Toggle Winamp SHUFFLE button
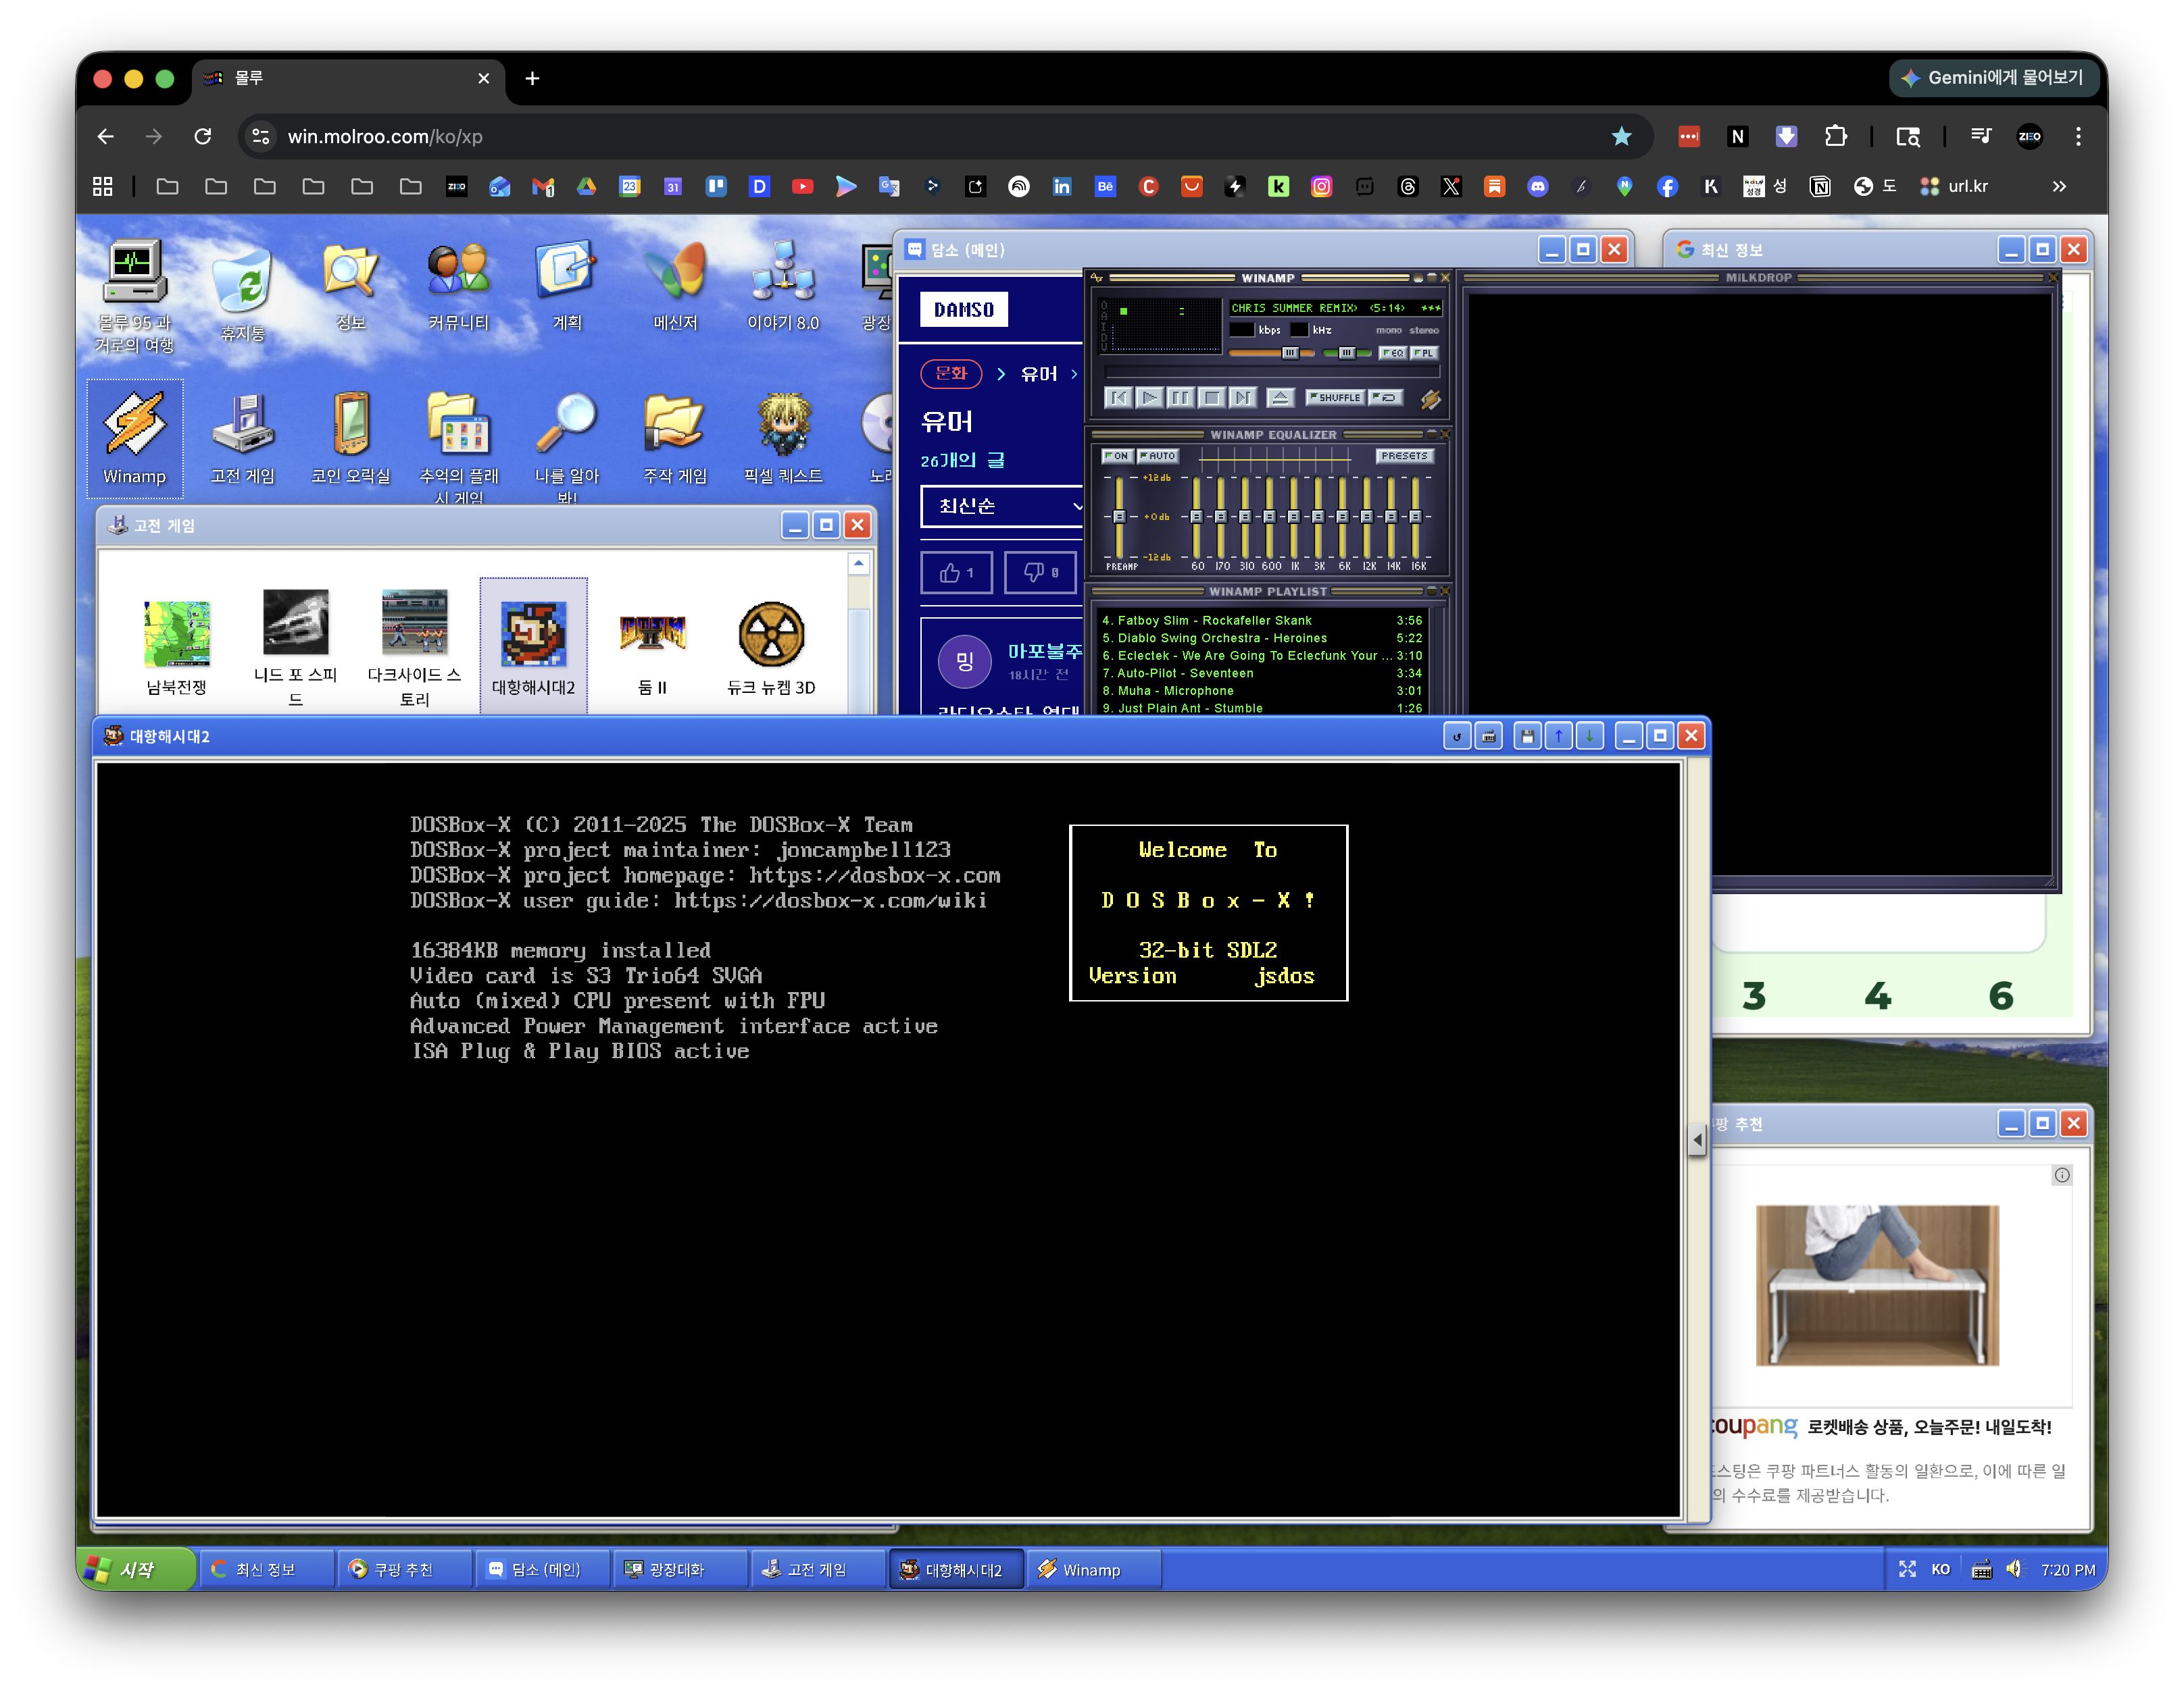 click(1335, 398)
